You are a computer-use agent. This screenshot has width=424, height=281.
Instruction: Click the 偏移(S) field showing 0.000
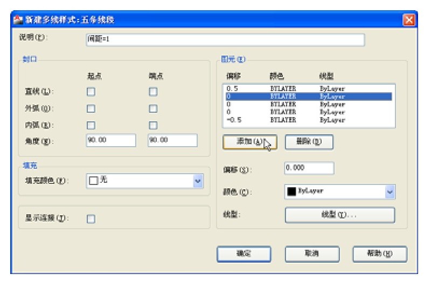[x=309, y=168]
